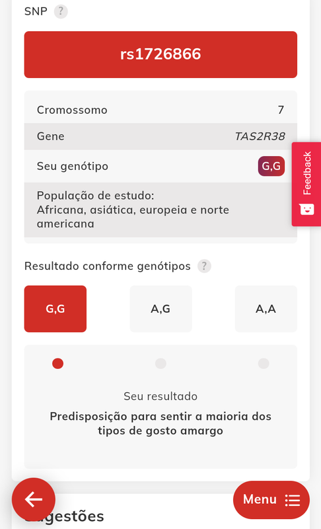The height and width of the screenshot is (529, 321).
Task: Click the rs1726866 SNP red button
Action: (160, 54)
